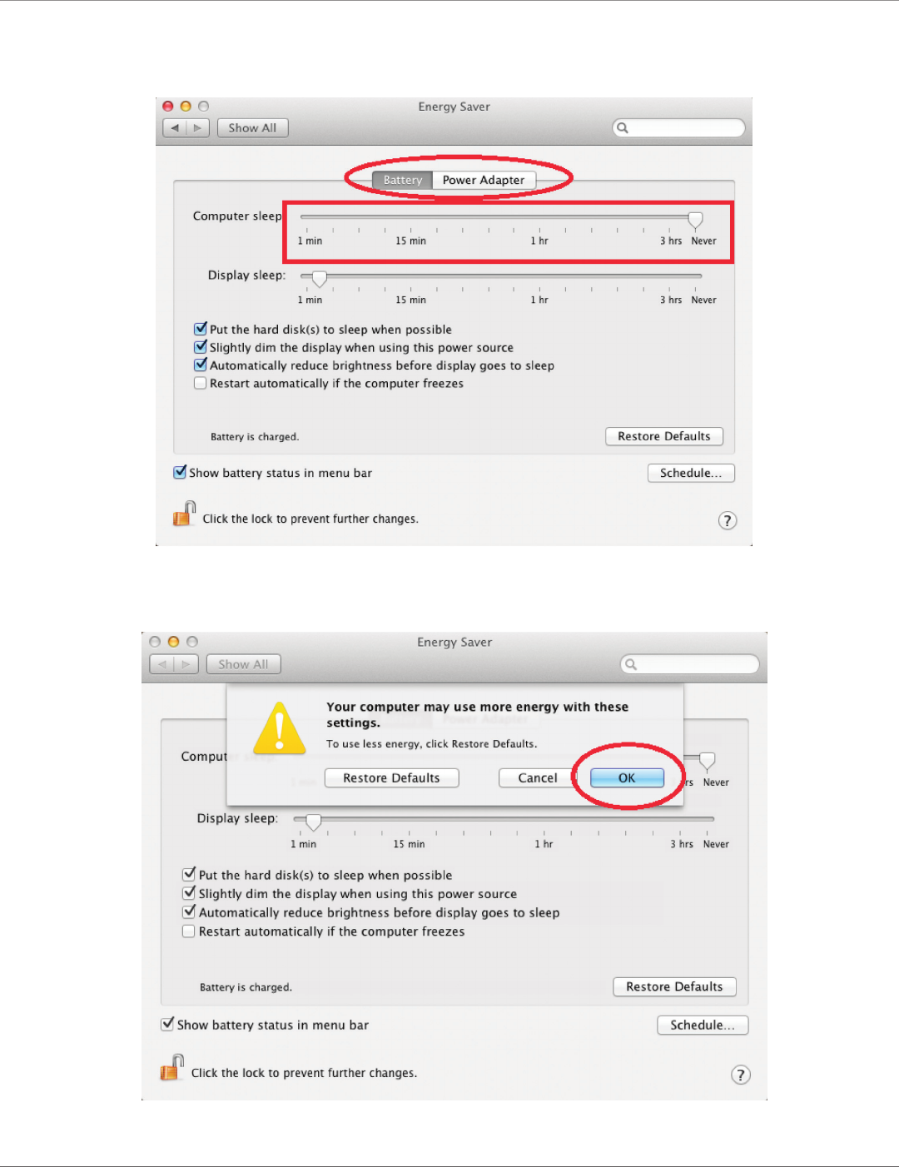Open Schedule… in the upper window
899x1167 pixels.
point(691,473)
